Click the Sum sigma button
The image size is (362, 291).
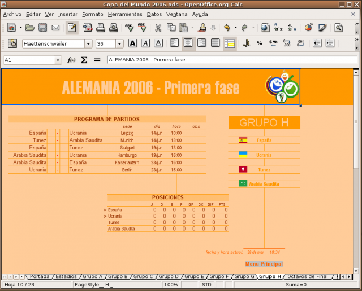point(84,60)
